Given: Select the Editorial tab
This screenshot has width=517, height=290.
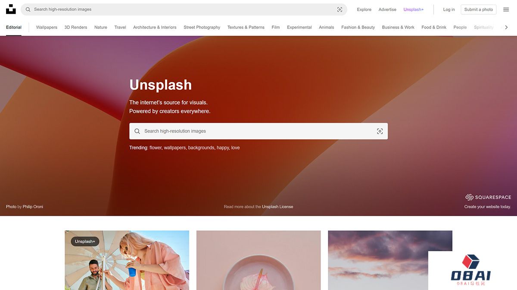Looking at the screenshot, I should point(14,27).
